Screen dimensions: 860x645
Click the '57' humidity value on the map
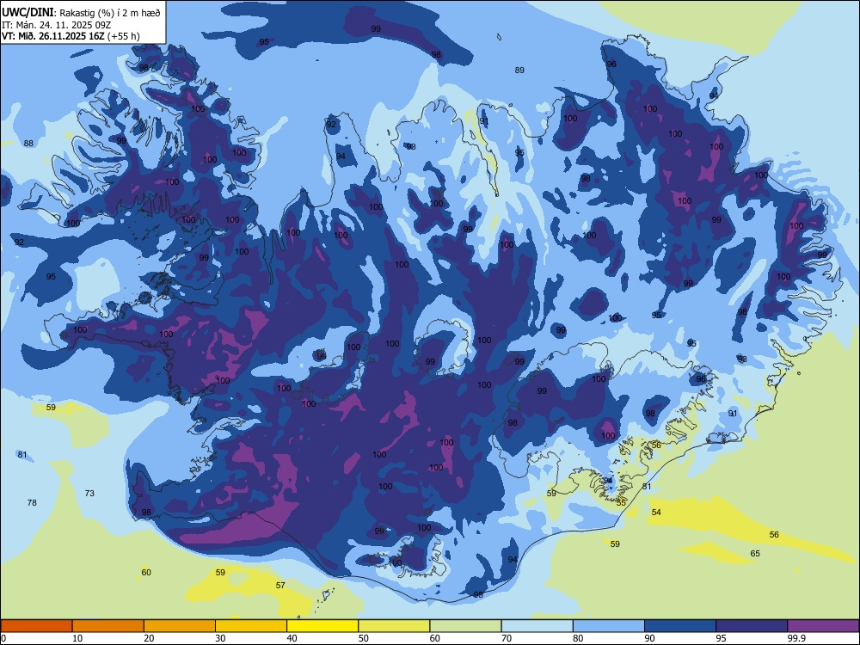coord(280,585)
